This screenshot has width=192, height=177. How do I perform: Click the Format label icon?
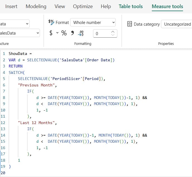click(51, 22)
